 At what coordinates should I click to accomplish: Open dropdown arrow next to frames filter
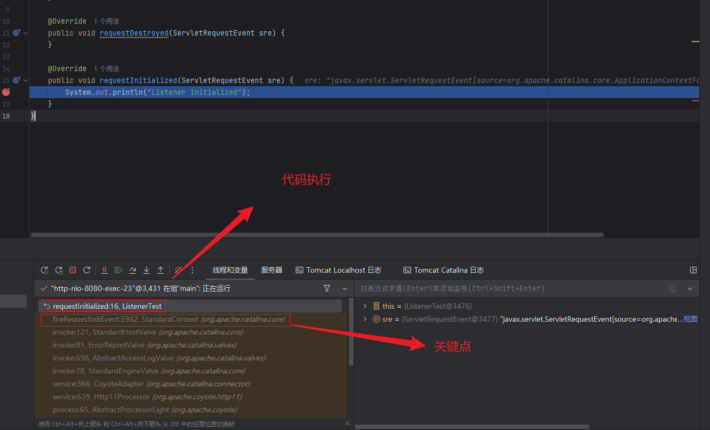pyautogui.click(x=345, y=289)
